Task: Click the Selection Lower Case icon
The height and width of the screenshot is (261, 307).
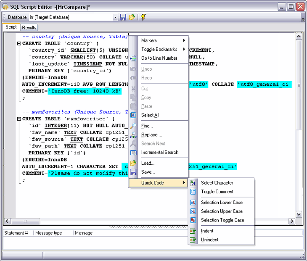Action: (193, 203)
